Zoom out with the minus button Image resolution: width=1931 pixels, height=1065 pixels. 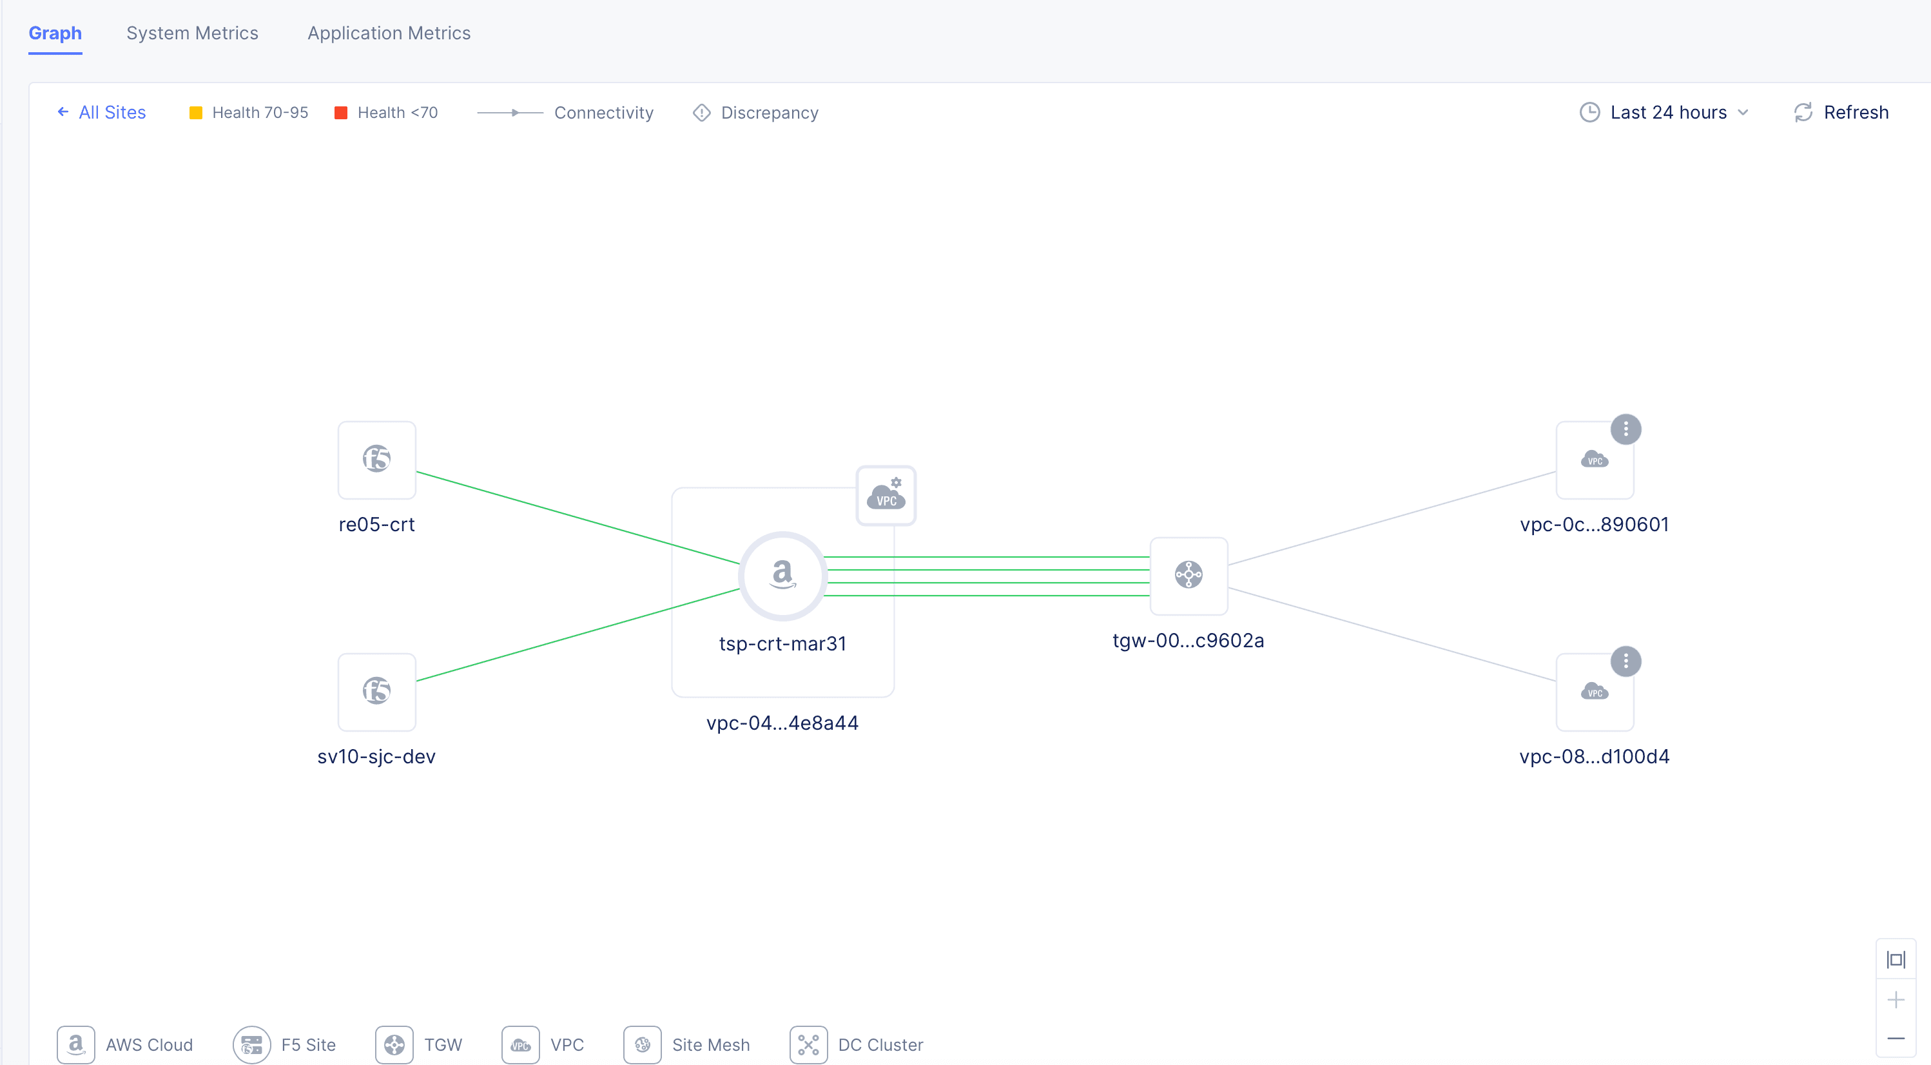pos(1895,1039)
